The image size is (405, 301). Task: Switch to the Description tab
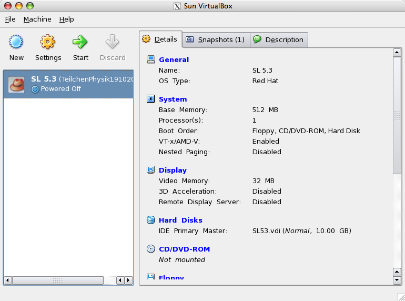pyautogui.click(x=279, y=40)
